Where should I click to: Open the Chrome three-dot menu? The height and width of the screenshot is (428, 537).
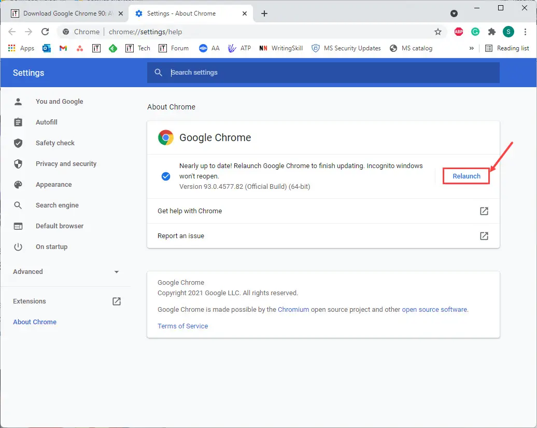tap(525, 32)
